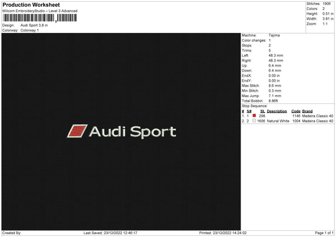Click the Width value 3.81 in
This screenshot has height=237, width=336.
click(x=328, y=19)
